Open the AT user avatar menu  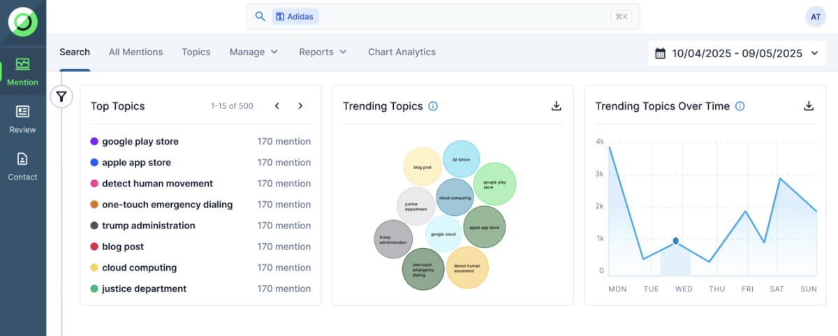[x=816, y=17]
